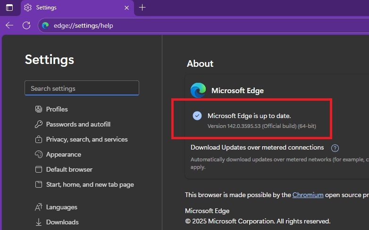
Task: Open Appearance settings
Action: pos(64,154)
